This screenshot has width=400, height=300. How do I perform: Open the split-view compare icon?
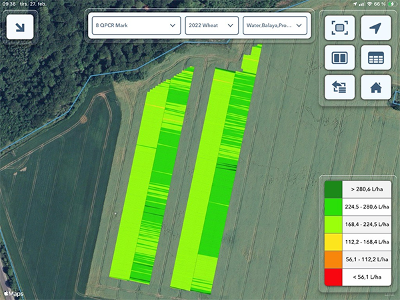coord(339,57)
